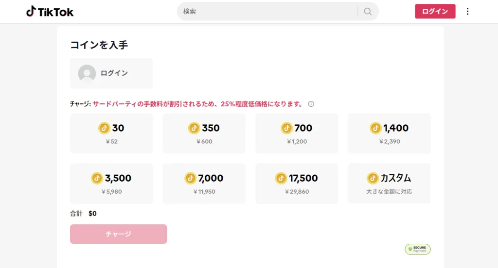The height and width of the screenshot is (268, 498).
Task: Click the red ログイン button in header
Action: click(435, 12)
